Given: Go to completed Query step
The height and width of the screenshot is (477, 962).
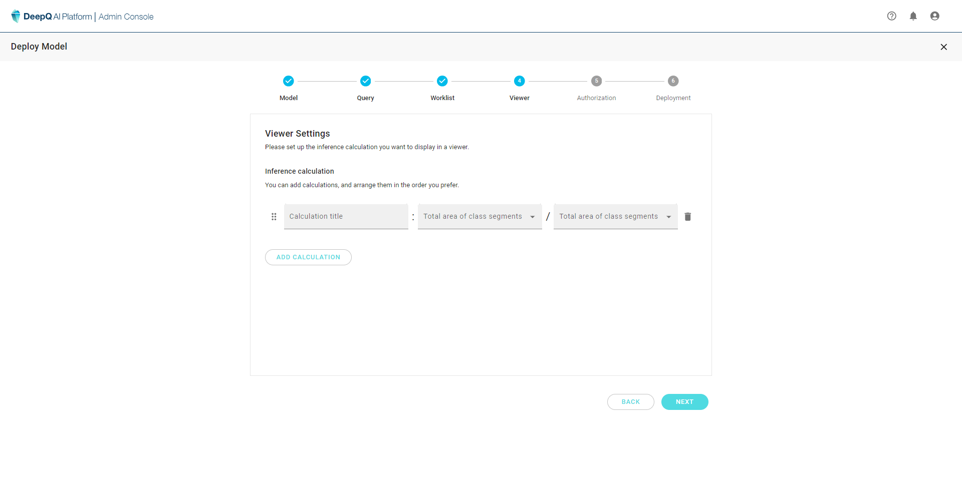Looking at the screenshot, I should [365, 81].
